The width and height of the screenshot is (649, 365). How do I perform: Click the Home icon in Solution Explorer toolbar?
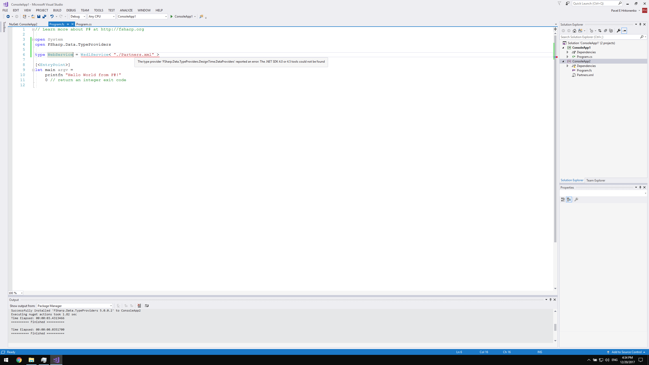[574, 30]
